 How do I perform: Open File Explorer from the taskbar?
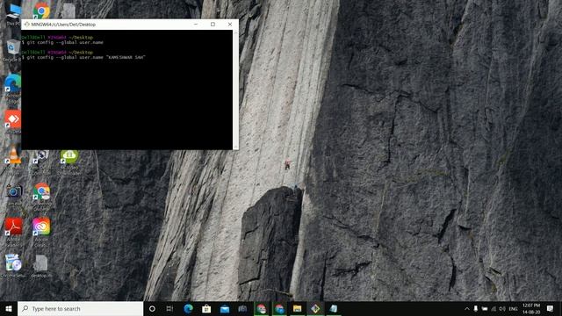297,308
